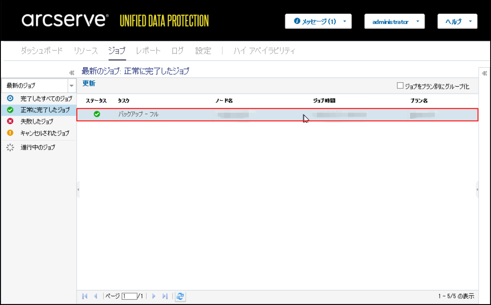Click the left splitter collapse handle
This screenshot has width=491, height=305.
78,189
